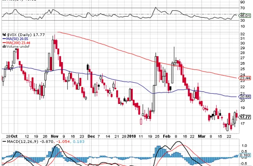Click the RSI value tag "45.01"

(245, 16)
